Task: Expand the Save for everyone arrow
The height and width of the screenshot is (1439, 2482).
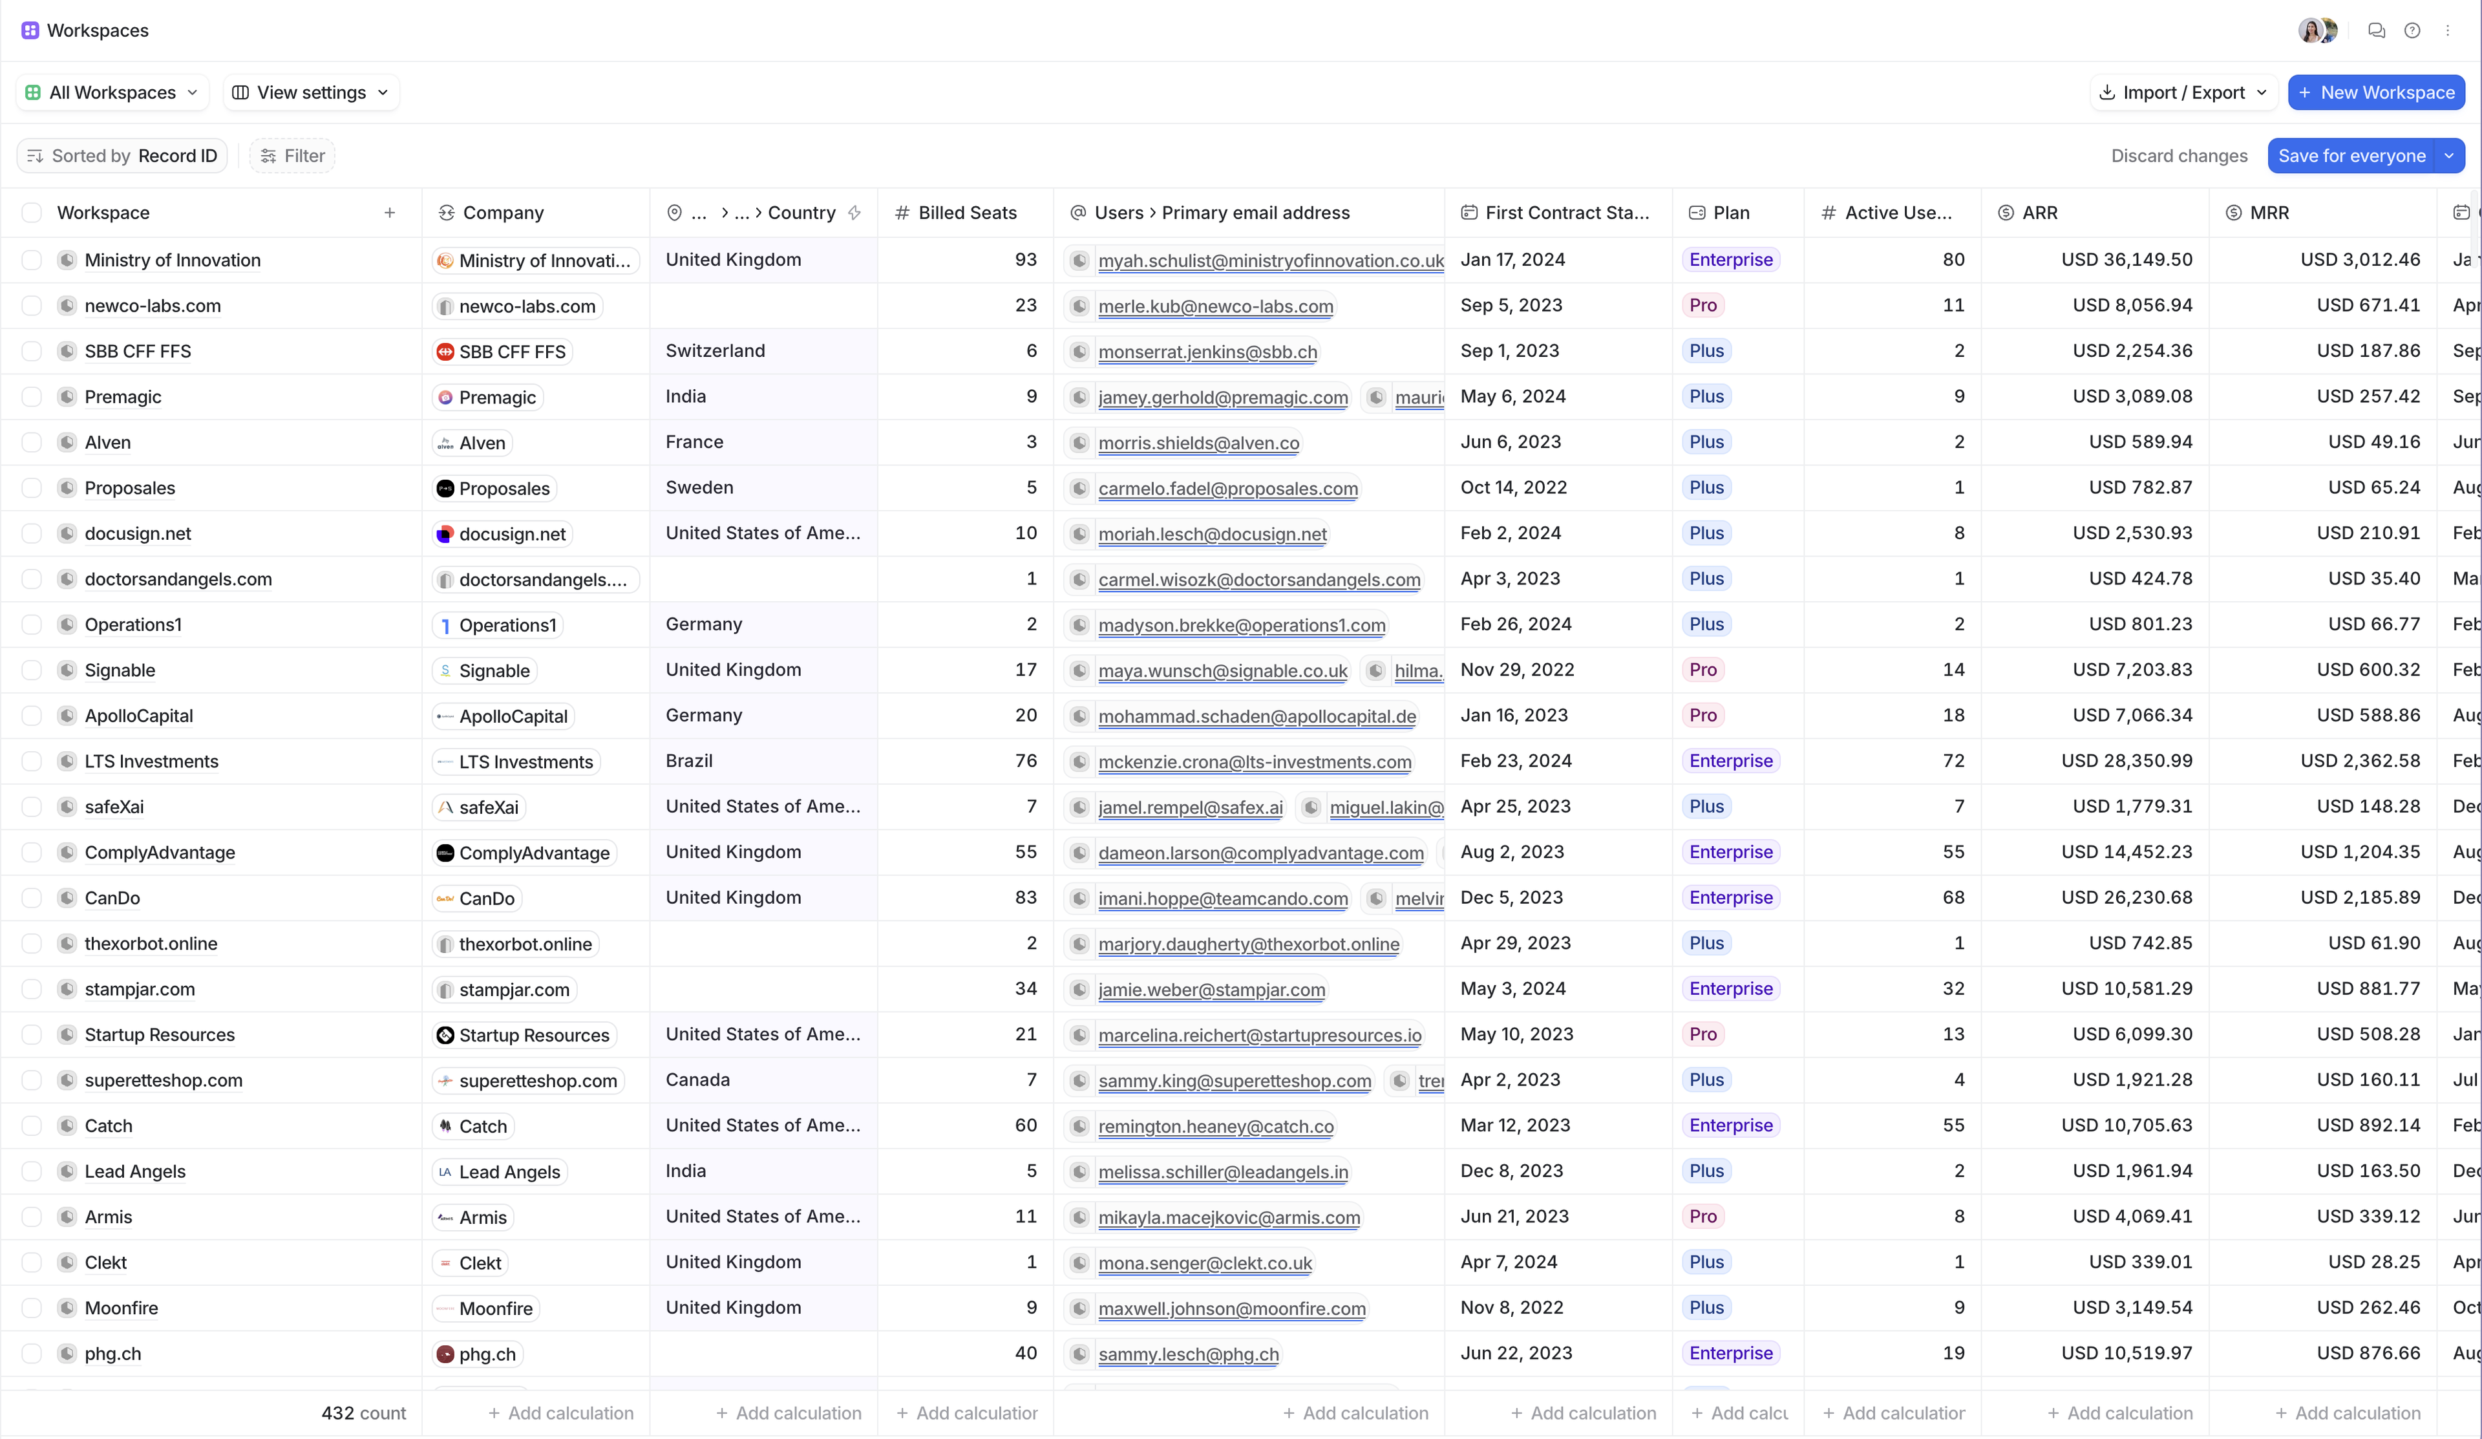Action: coord(2448,156)
